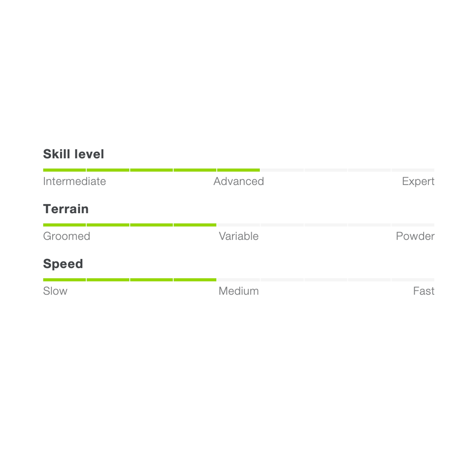Choose the Expert skill label
468x468 pixels.
point(418,181)
